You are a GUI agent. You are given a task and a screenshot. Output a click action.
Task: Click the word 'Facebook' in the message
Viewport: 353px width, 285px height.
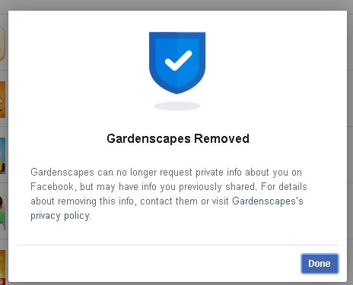pyautogui.click(x=52, y=187)
